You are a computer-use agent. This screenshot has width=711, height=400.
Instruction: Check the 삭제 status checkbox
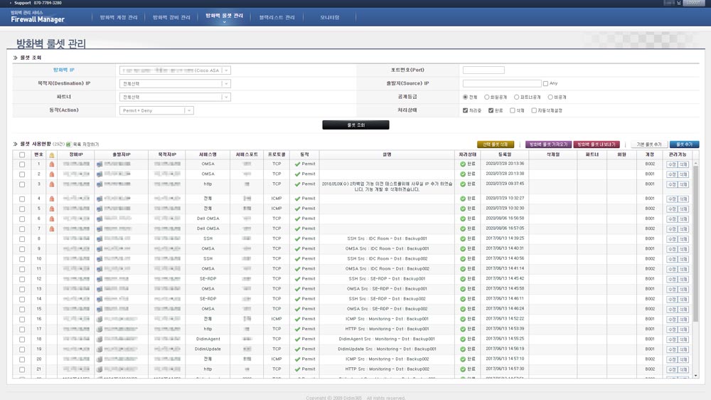point(513,110)
